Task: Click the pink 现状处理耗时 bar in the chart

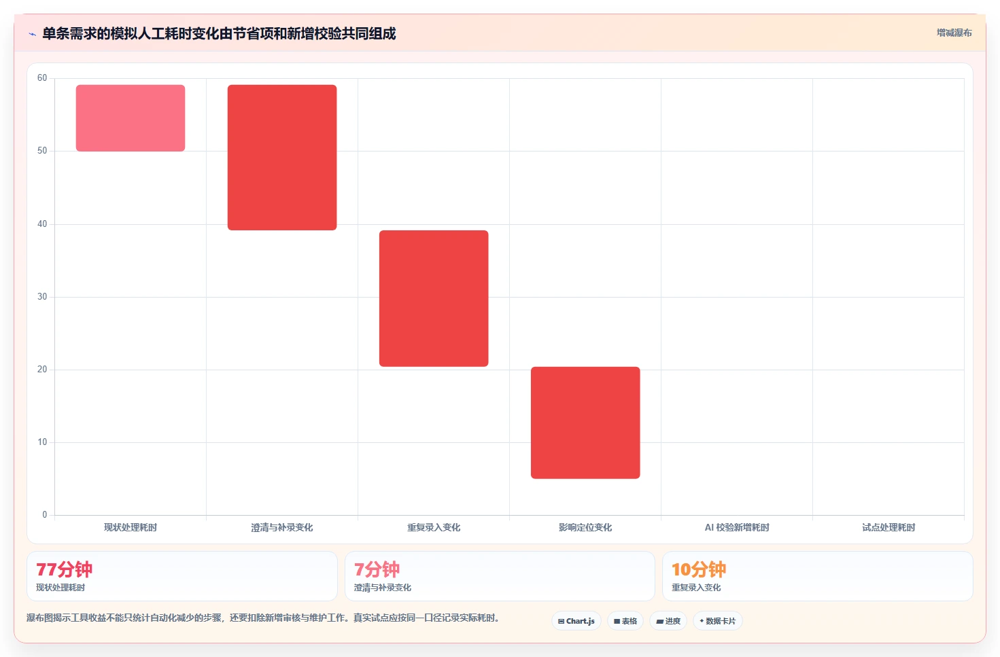Action: [131, 118]
